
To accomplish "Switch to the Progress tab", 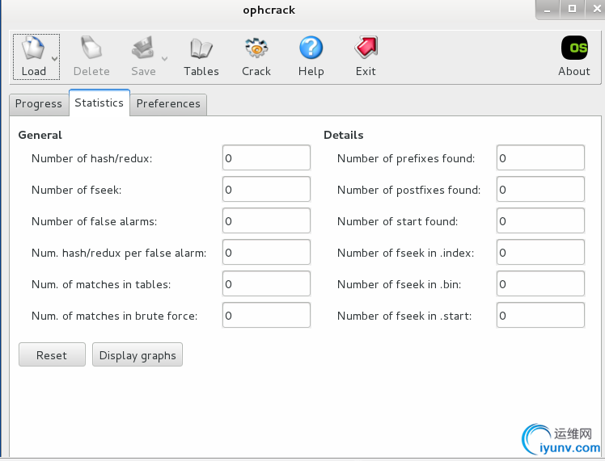I will [x=39, y=104].
